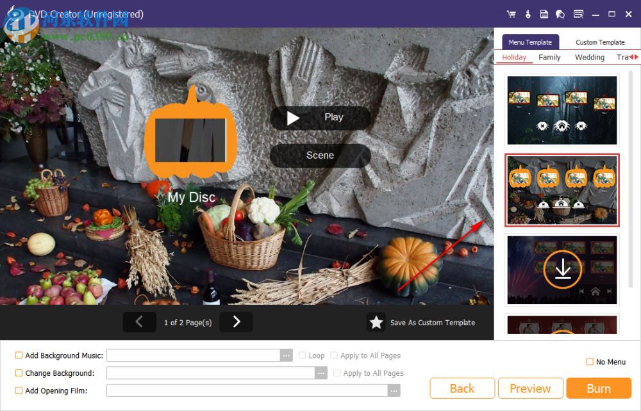
Task: Click the background music path field
Action: click(194, 355)
